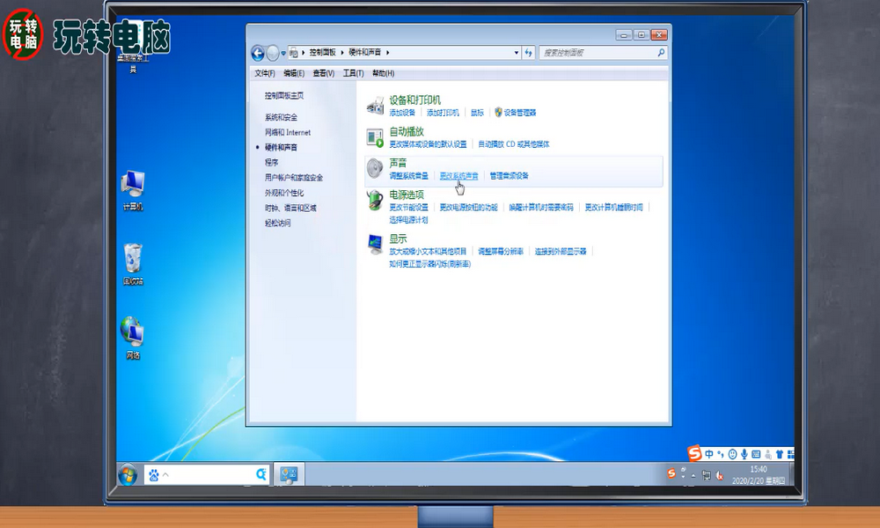
Task: Open the address bar history dropdown
Action: click(x=517, y=53)
